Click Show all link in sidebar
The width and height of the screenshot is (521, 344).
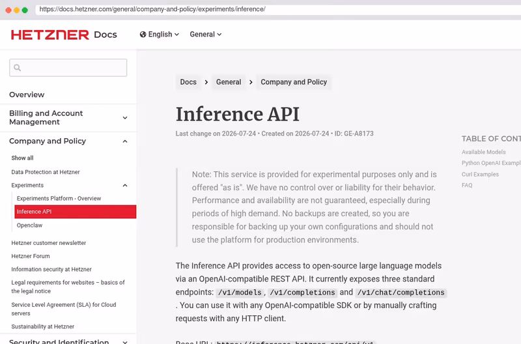(22, 158)
